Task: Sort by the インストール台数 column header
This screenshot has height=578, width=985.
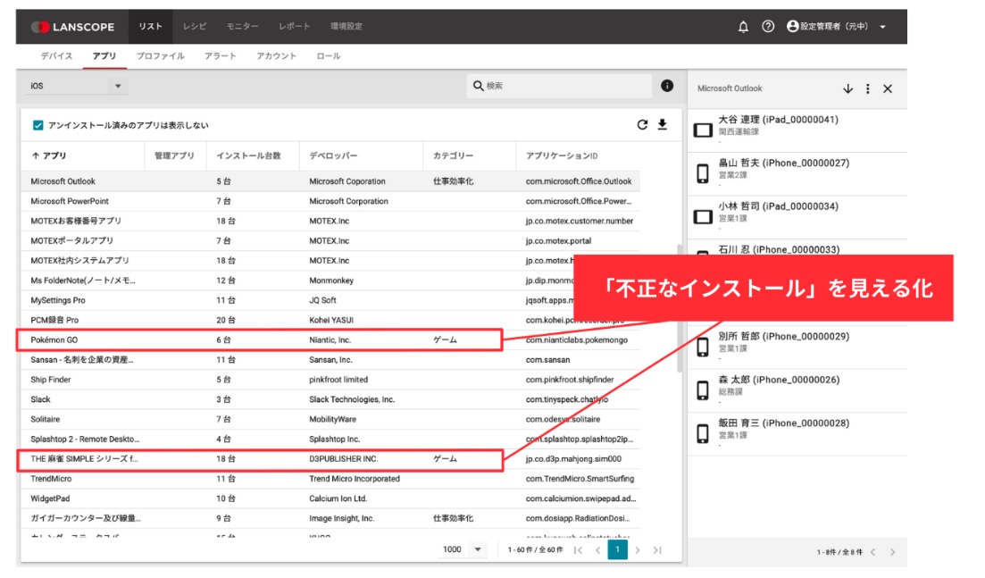Action: pyautogui.click(x=248, y=155)
